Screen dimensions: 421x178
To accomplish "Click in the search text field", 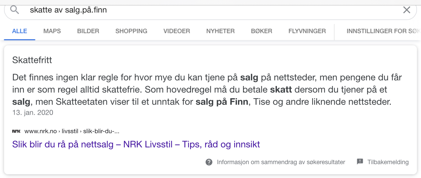I will [210, 10].
